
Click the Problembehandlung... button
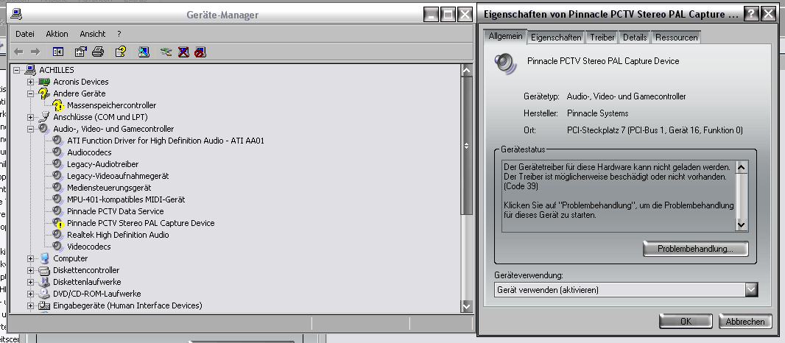(x=695, y=249)
